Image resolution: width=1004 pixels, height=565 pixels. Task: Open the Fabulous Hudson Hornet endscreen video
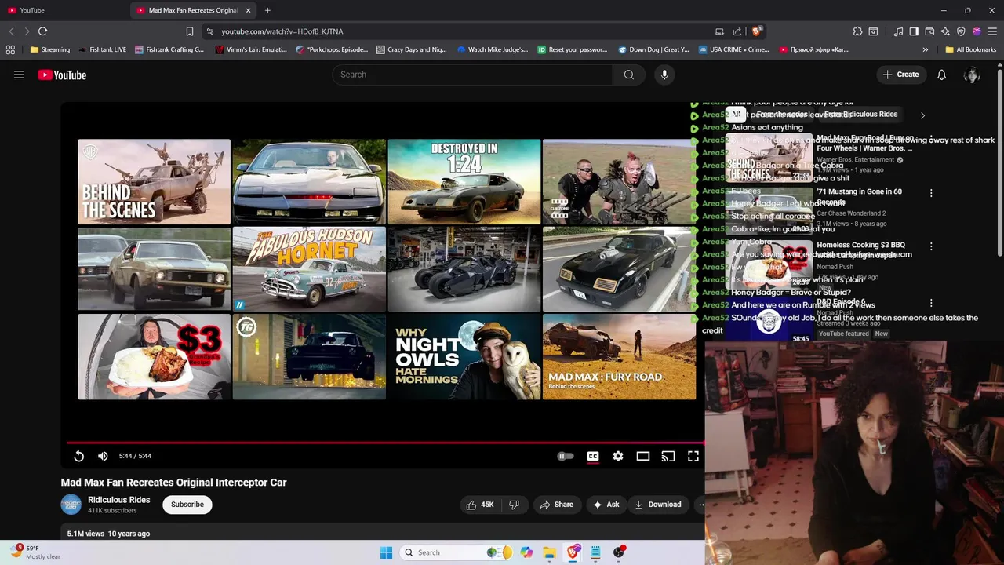(309, 269)
